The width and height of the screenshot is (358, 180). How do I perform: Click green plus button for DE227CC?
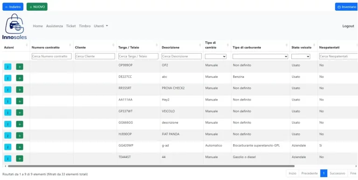pyautogui.click(x=20, y=78)
